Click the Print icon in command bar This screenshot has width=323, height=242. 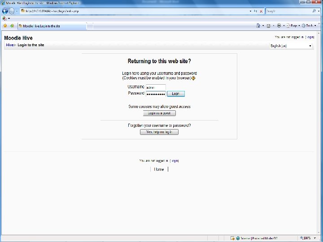coord(279,26)
